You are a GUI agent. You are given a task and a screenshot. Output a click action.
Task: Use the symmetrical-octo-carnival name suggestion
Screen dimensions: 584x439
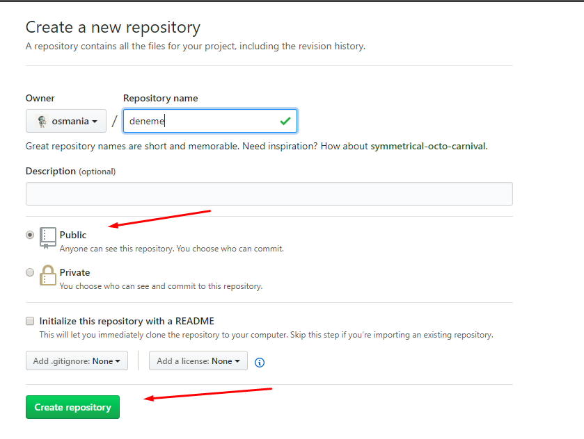click(x=429, y=147)
